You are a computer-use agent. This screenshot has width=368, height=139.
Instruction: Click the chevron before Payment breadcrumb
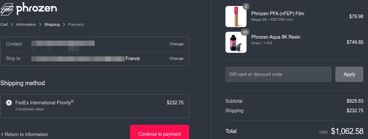(x=64, y=24)
